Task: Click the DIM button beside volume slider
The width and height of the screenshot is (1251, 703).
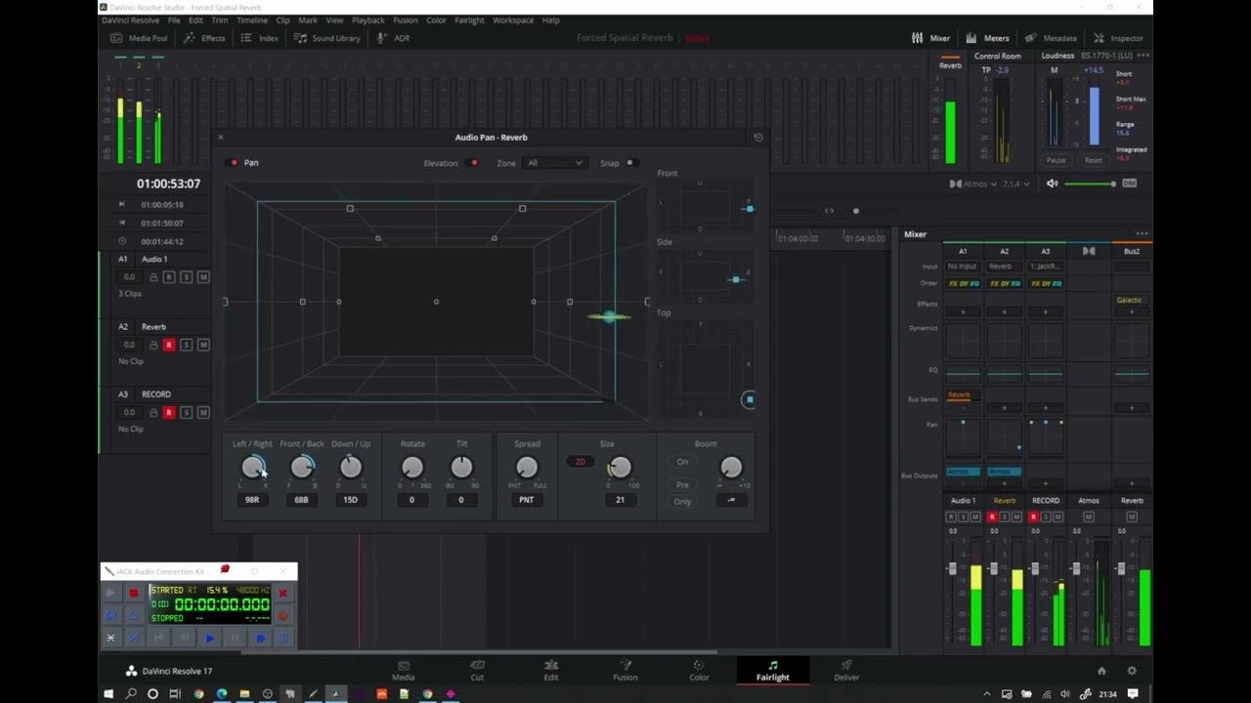Action: (x=1129, y=184)
